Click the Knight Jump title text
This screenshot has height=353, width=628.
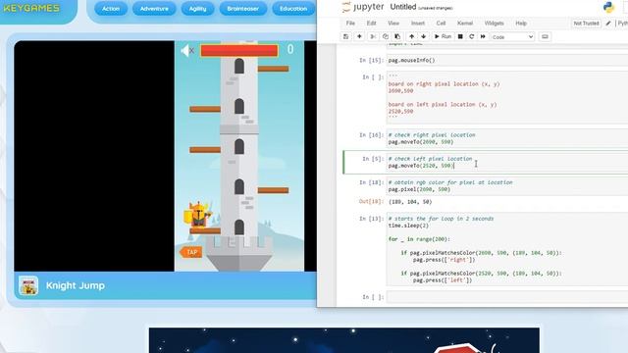pos(76,285)
